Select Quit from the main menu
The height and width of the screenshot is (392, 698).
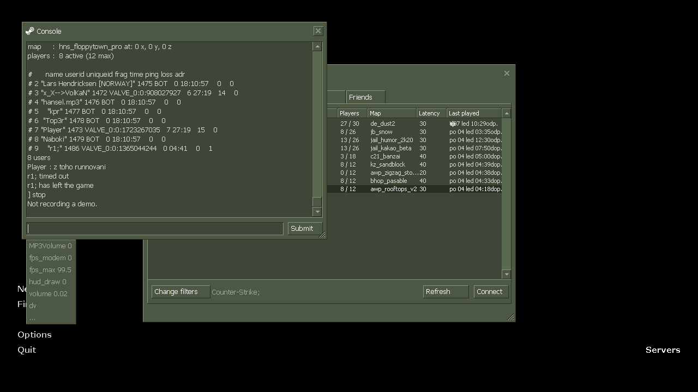point(27,350)
